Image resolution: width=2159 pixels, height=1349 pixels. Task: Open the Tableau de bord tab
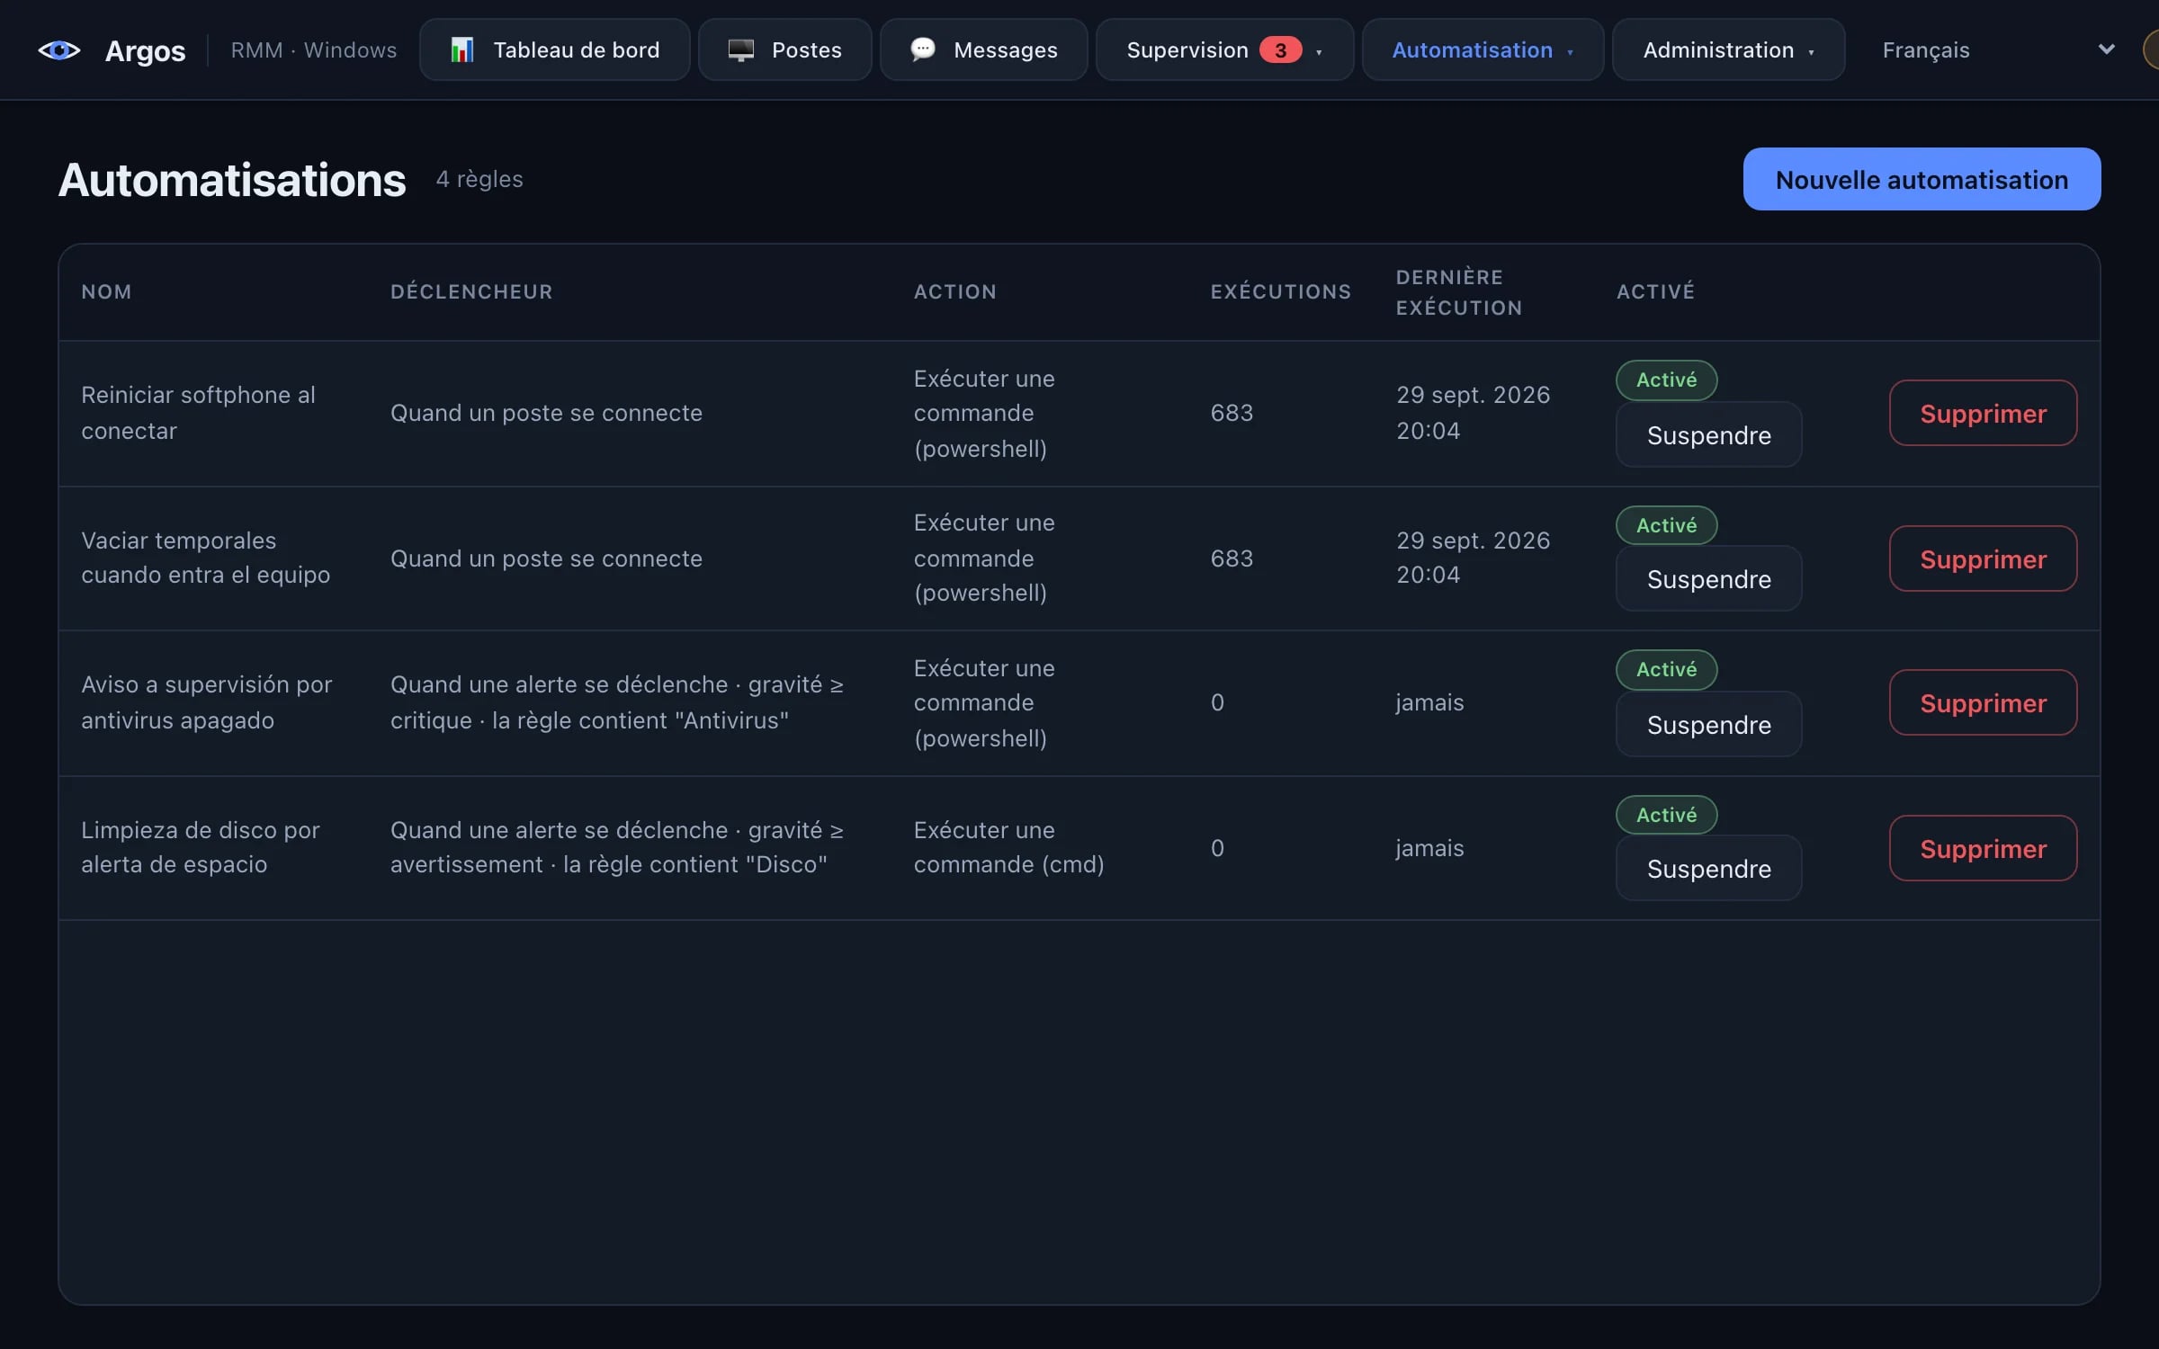tap(555, 50)
